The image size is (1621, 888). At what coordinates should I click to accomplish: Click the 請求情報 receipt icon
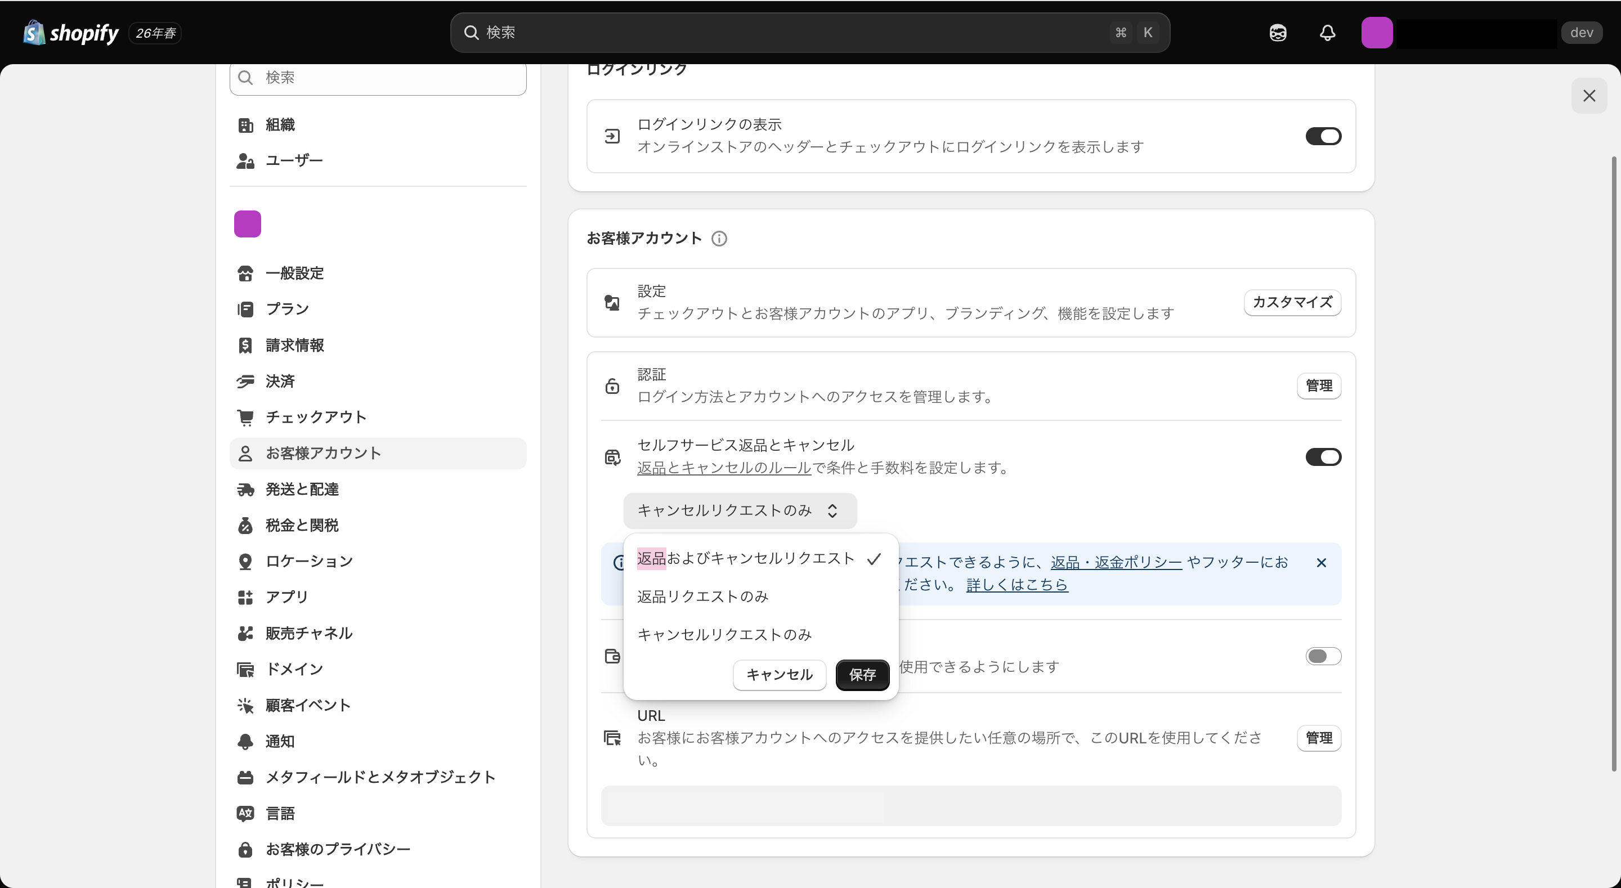pos(245,346)
